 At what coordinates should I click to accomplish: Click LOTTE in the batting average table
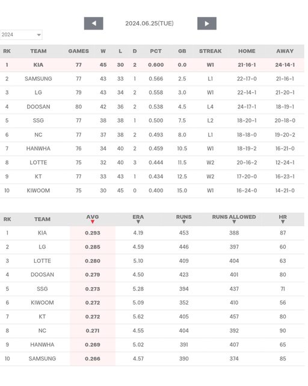42,261
